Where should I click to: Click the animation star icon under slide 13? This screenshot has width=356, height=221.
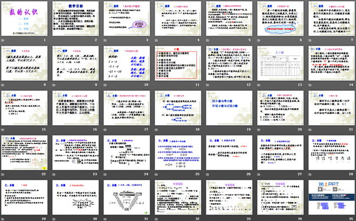coord(259,85)
